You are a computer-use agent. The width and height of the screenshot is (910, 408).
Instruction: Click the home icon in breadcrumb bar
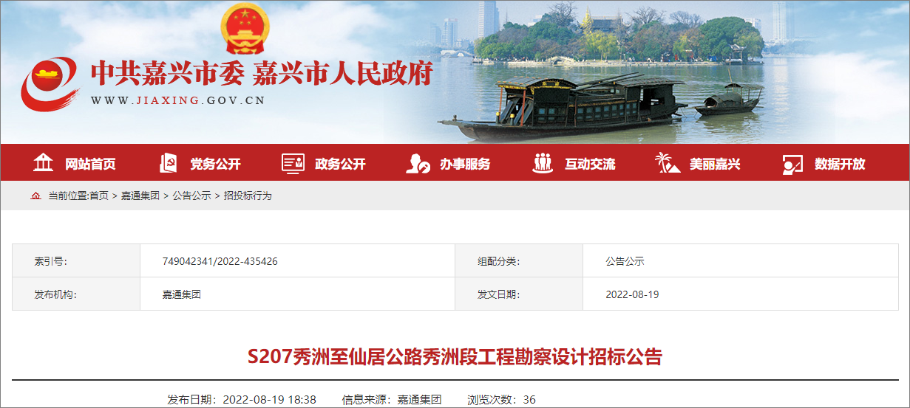(35, 196)
